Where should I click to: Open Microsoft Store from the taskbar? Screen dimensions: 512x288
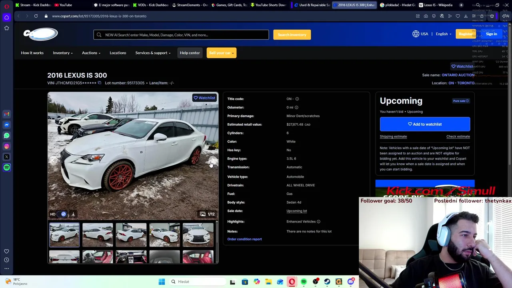[x=245, y=282]
